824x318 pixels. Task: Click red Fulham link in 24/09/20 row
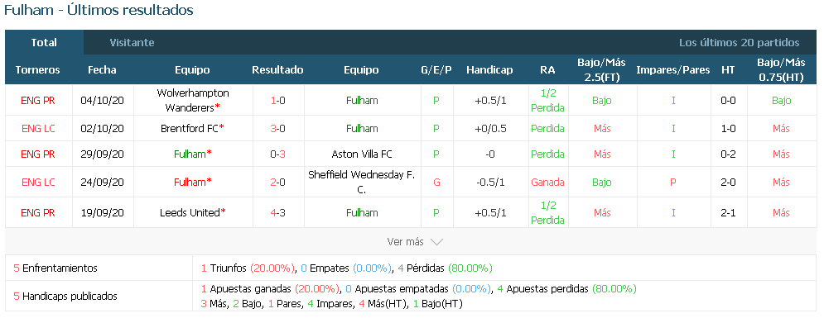pos(193,183)
